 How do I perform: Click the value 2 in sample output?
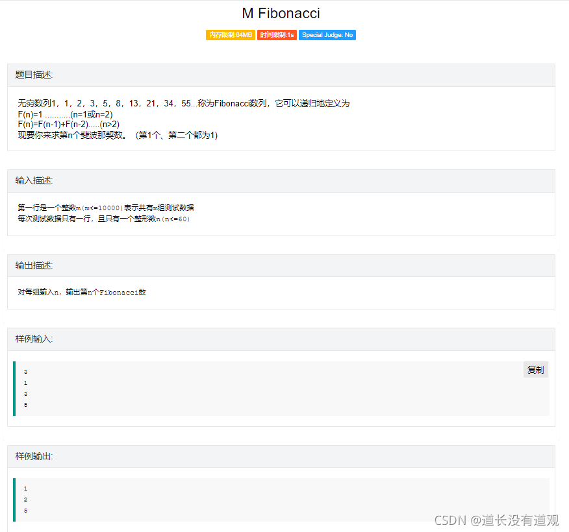[x=25, y=500]
